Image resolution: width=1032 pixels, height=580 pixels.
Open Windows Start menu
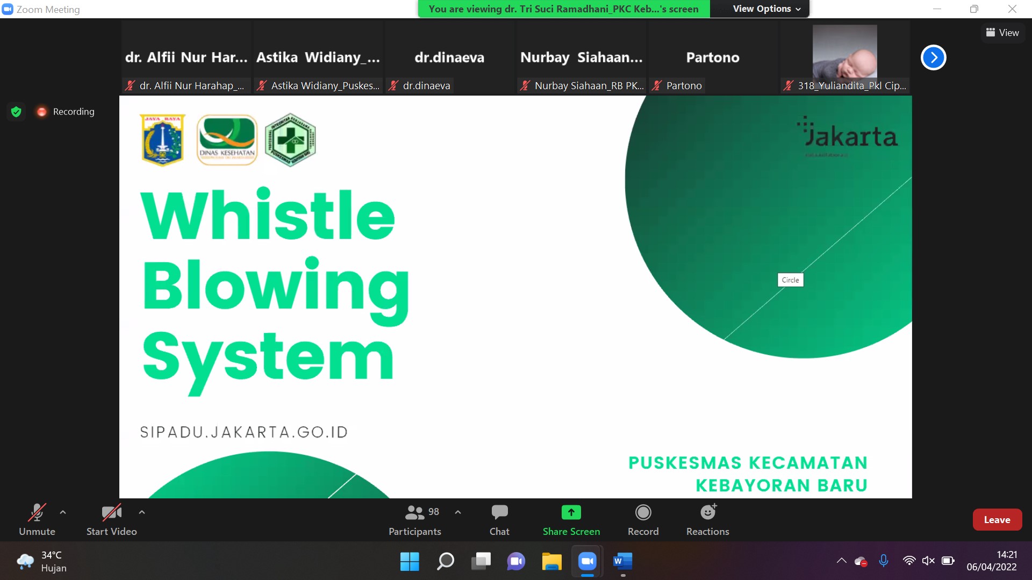click(410, 562)
